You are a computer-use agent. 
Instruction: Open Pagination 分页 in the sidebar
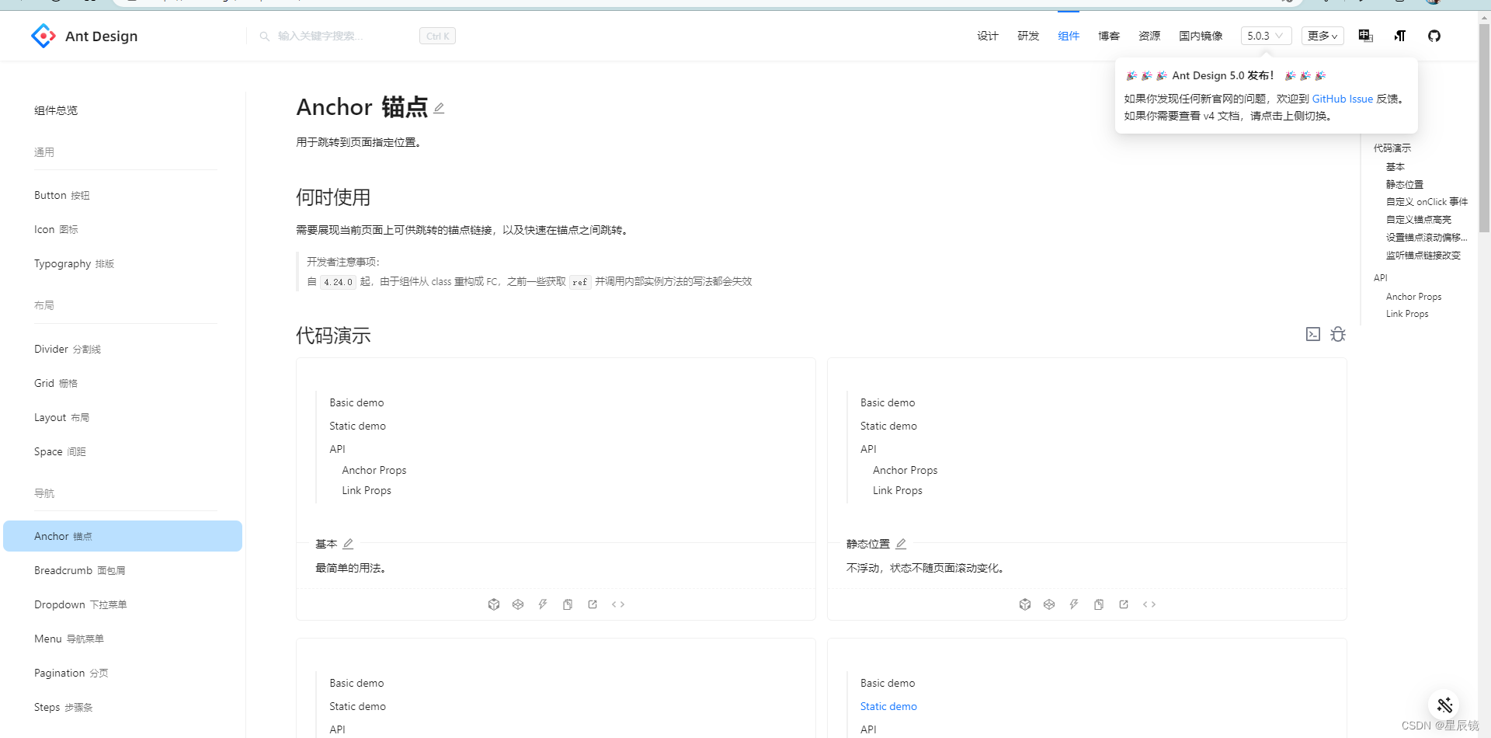[x=123, y=673]
